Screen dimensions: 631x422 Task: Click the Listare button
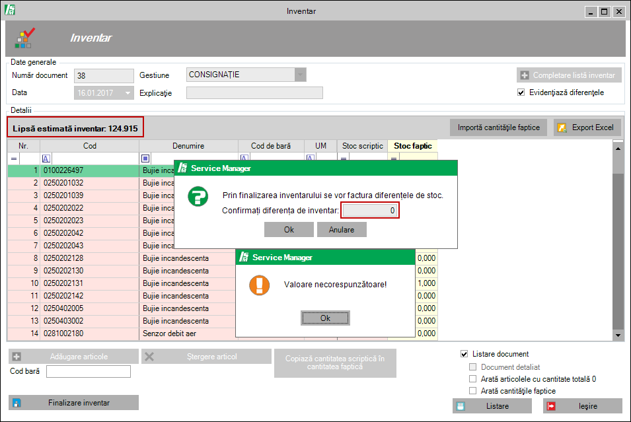click(x=492, y=406)
